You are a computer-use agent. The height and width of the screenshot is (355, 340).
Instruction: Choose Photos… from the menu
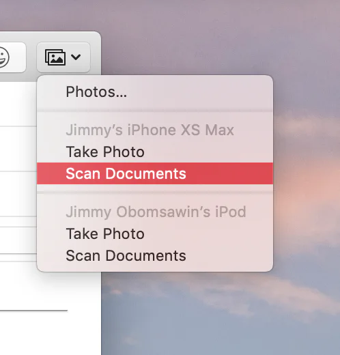pyautogui.click(x=155, y=92)
